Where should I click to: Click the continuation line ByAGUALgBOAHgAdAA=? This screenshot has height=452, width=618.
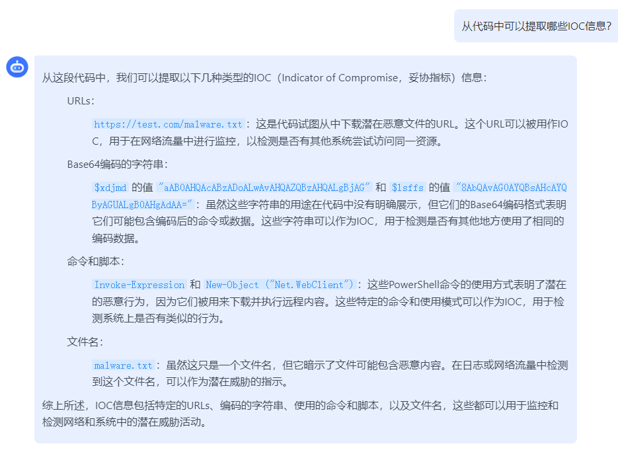(x=142, y=204)
